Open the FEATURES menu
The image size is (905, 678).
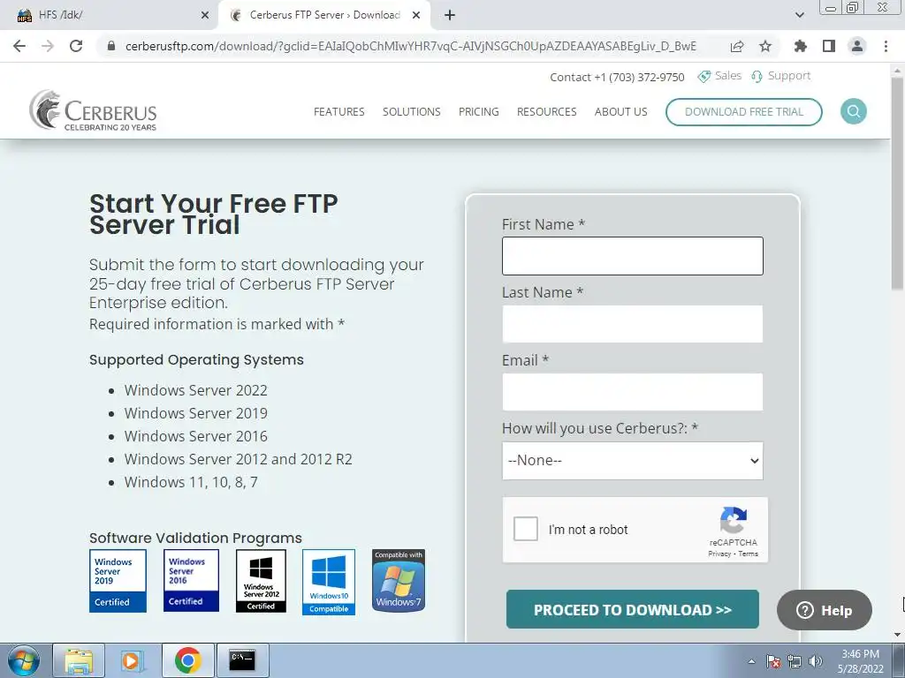click(x=338, y=112)
